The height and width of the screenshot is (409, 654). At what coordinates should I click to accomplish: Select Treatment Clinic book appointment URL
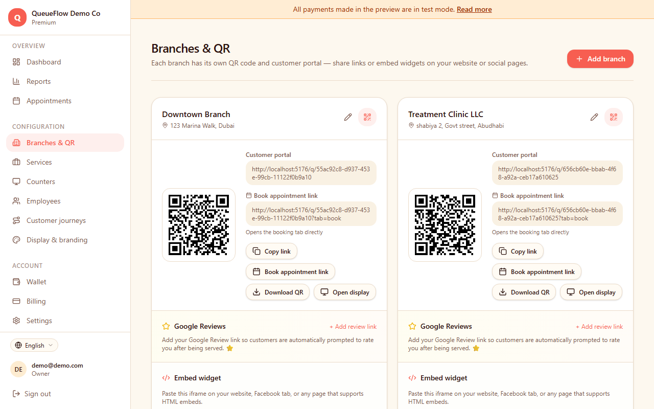coord(557,214)
